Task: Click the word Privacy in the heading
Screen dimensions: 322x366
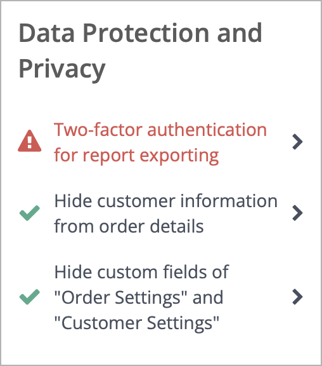Action: click(62, 69)
